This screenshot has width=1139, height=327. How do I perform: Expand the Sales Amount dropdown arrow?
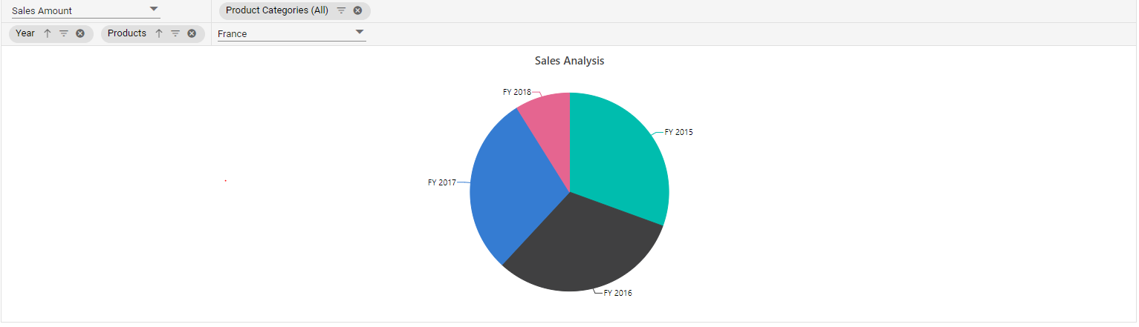tap(154, 9)
